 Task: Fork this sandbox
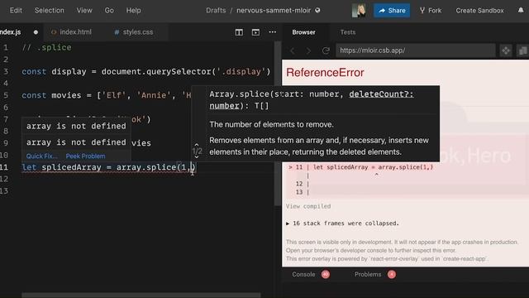[x=431, y=11]
